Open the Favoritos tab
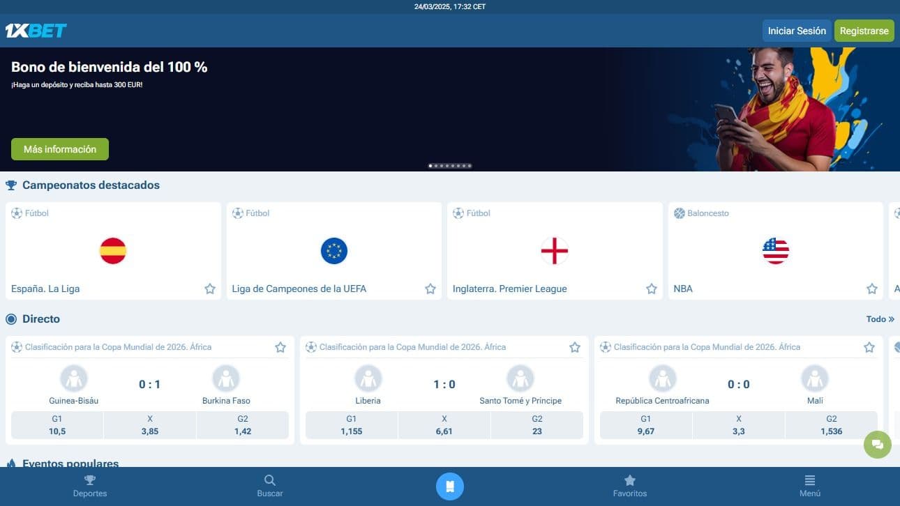 pos(630,486)
